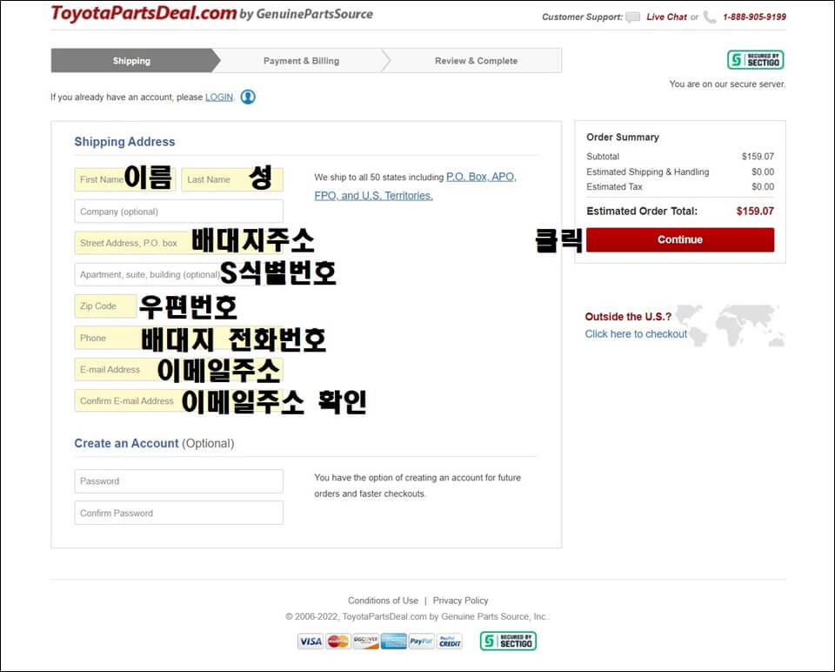Click the Estimated Tax label
Screen dimensions: 835x672
click(x=614, y=187)
